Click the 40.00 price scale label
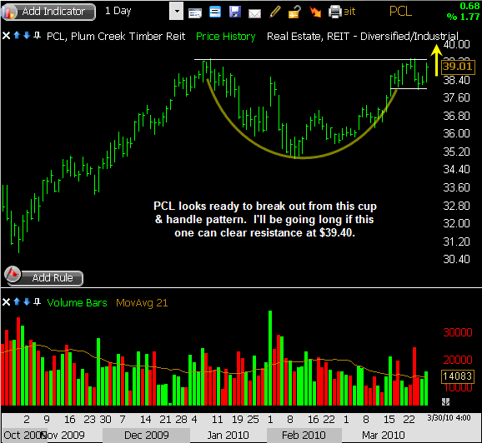 point(457,44)
